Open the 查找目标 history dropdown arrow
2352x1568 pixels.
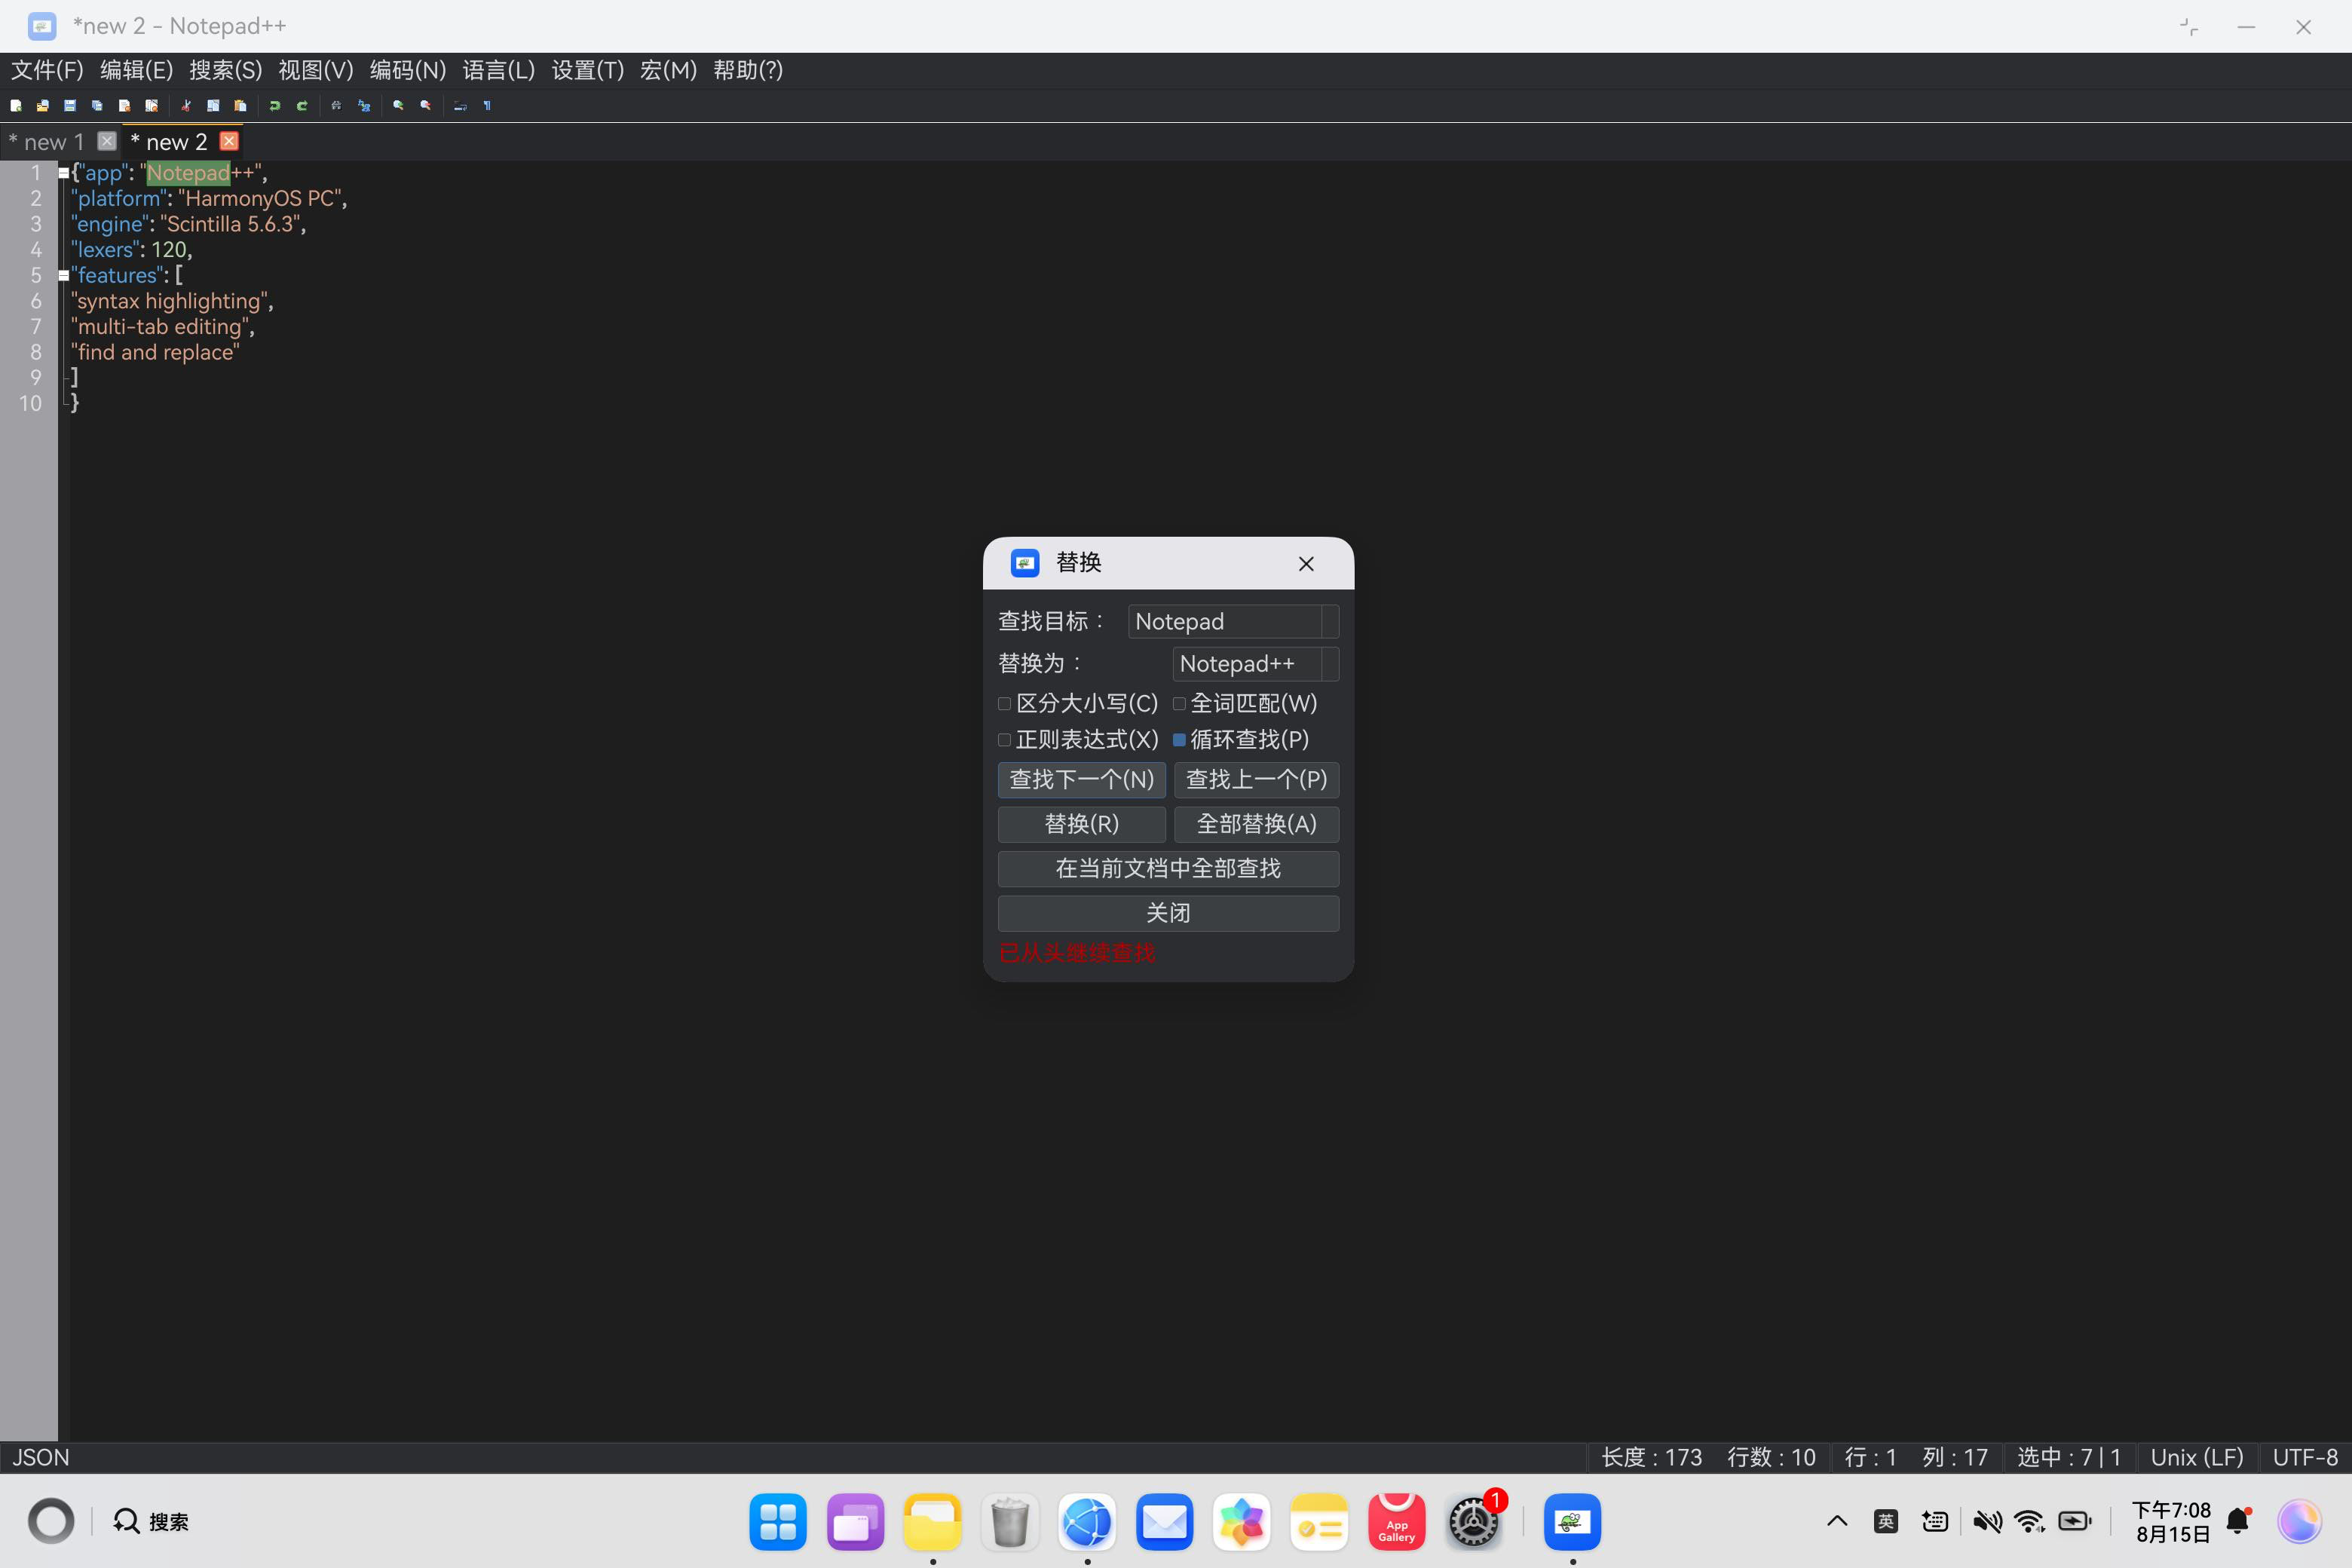1330,621
